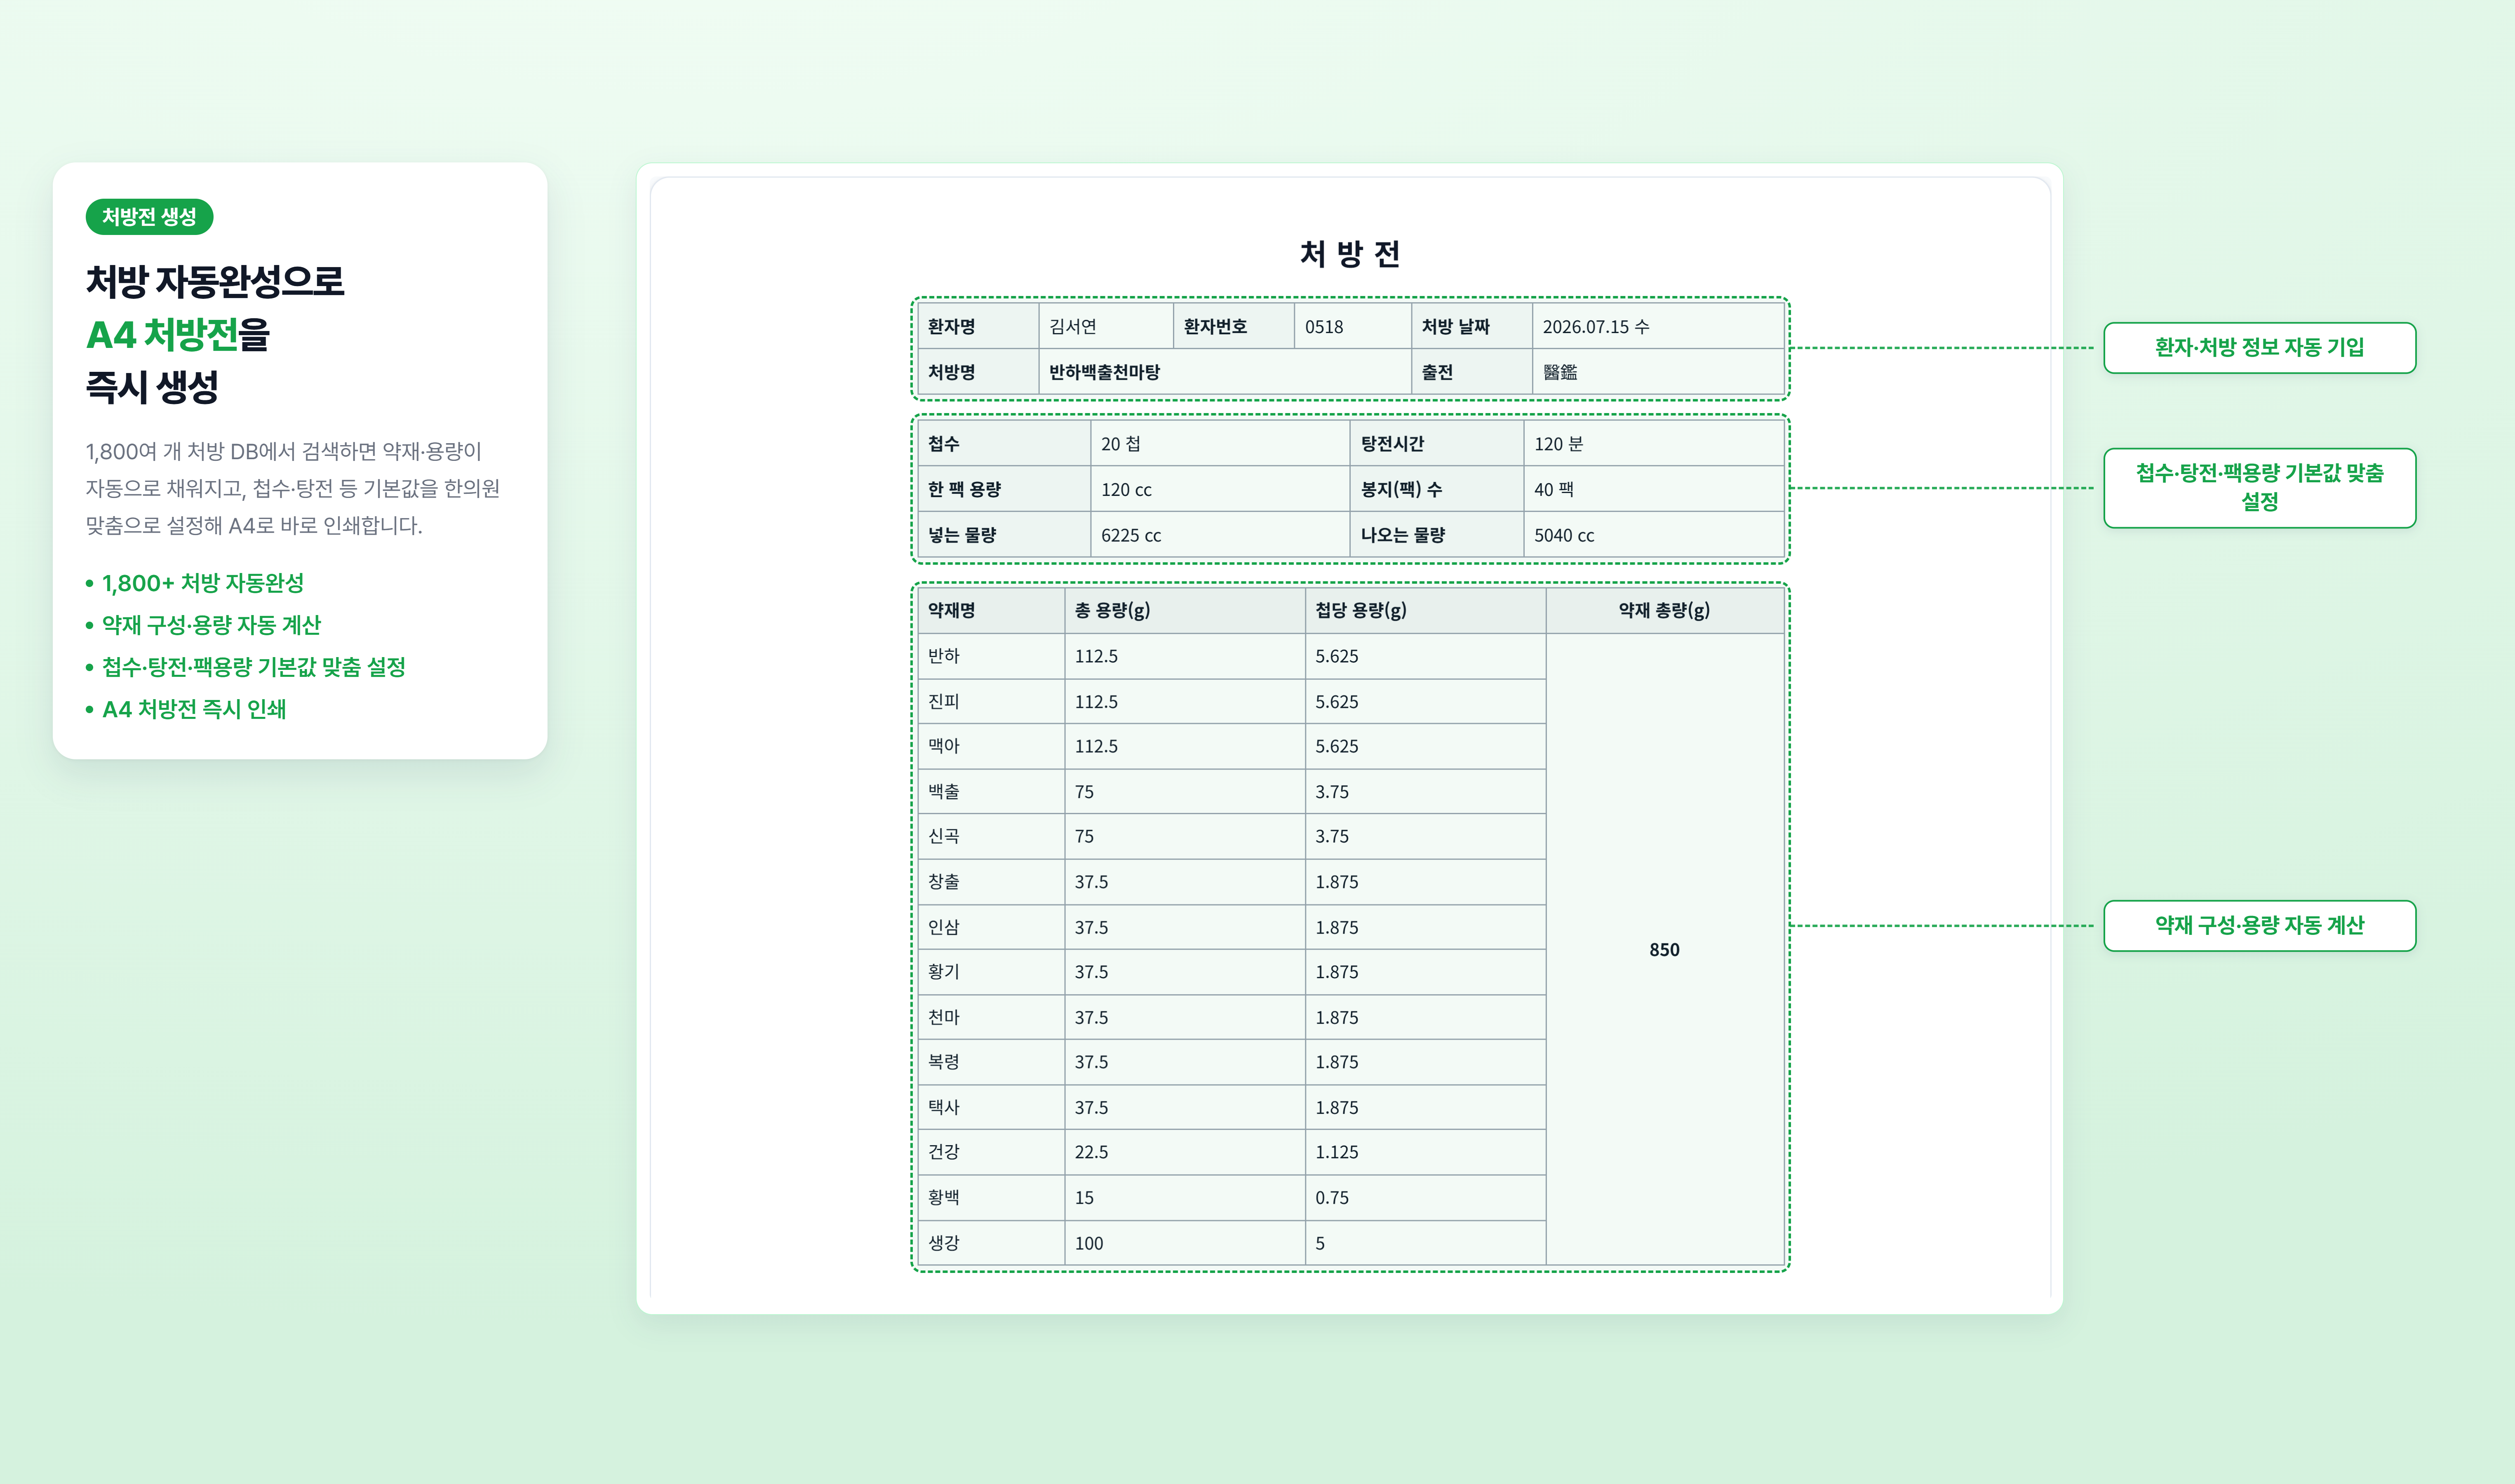This screenshot has height=1484, width=2515.
Task: Click the '봉지(팩) 수' label cell
Action: point(1437,489)
